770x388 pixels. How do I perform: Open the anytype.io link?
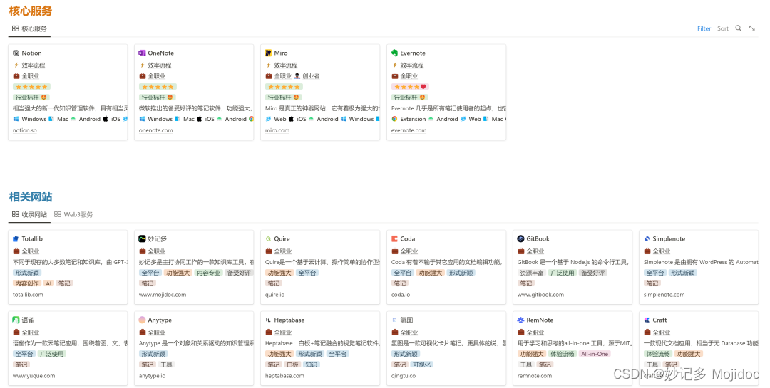(153, 376)
